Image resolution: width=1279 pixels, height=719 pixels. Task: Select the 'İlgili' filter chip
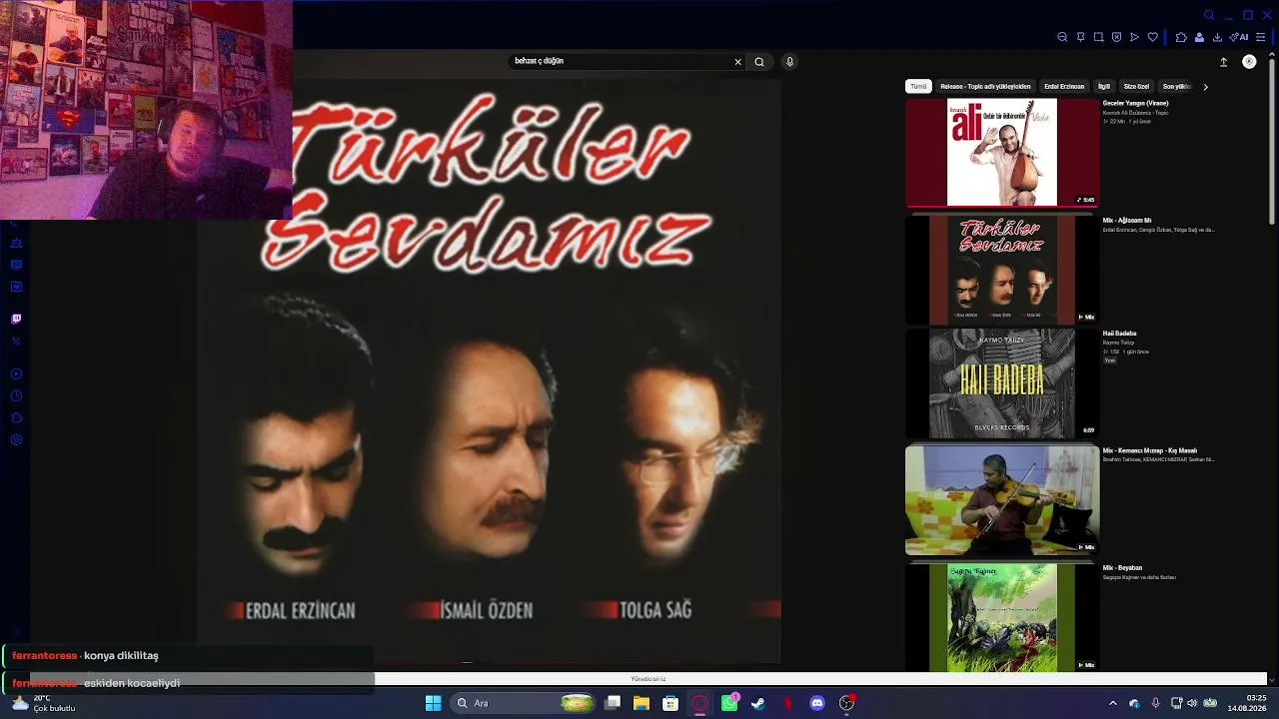tap(1104, 87)
